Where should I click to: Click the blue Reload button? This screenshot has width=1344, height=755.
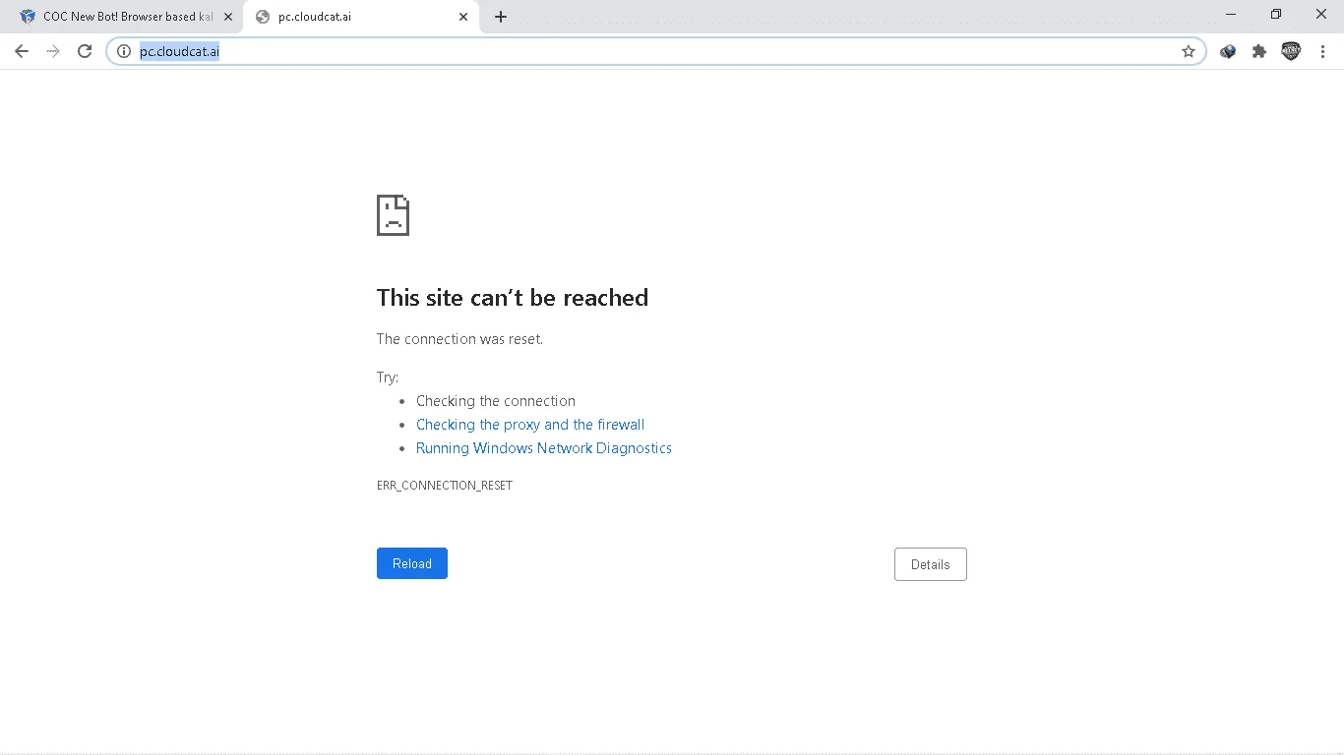[x=412, y=563]
